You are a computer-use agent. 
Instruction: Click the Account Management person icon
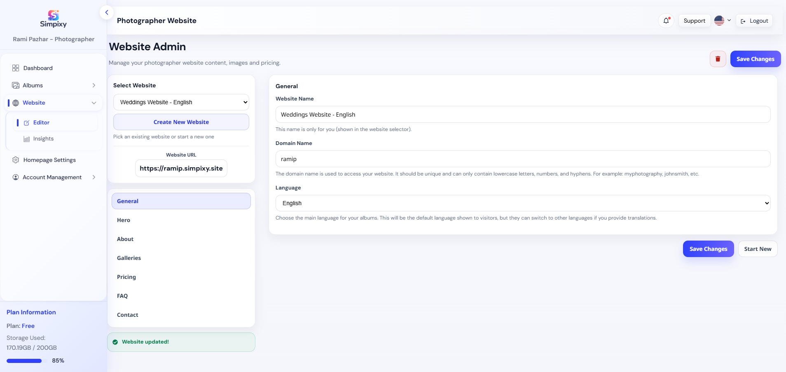(16, 177)
